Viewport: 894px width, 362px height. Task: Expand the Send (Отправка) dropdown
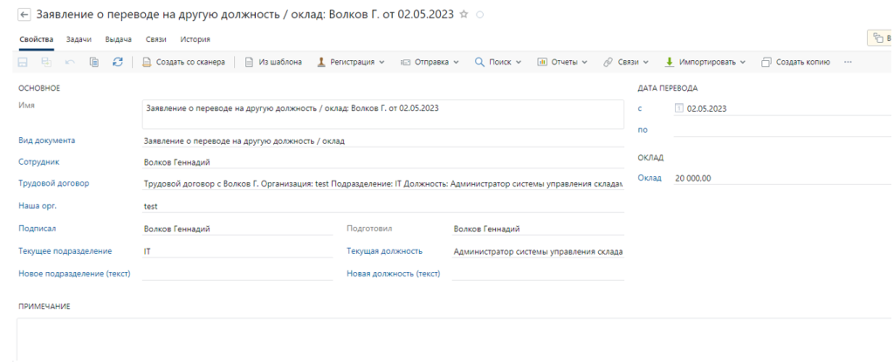(x=430, y=62)
